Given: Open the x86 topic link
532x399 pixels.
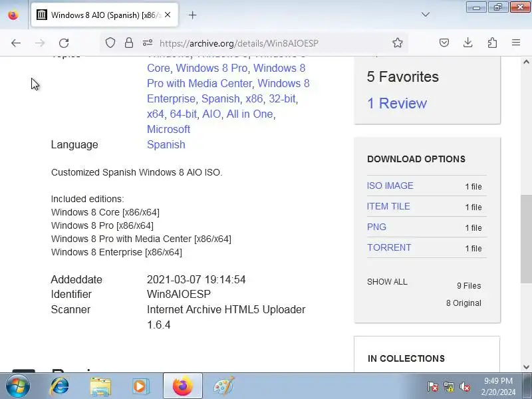Looking at the screenshot, I should coord(254,98).
